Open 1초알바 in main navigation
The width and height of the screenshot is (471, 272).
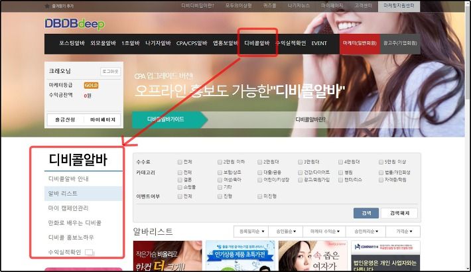click(131, 43)
